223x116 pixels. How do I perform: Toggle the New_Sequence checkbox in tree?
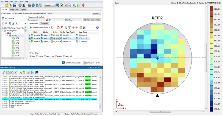coord(5,30)
